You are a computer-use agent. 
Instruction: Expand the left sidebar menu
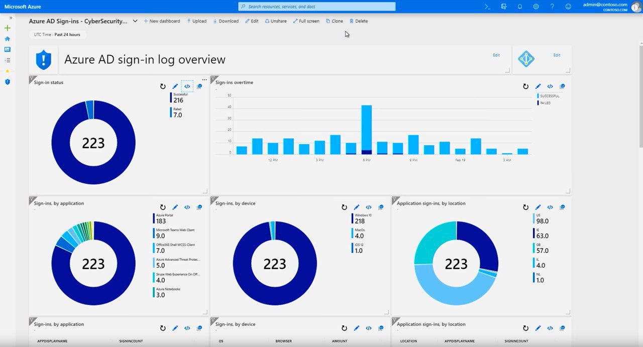[x=11, y=18]
